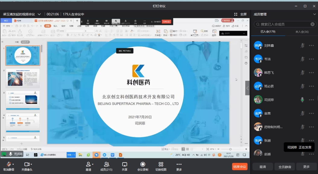The width and height of the screenshot is (318, 174).
Task: Expand the arrow beside 取消静音 microphone
Action: [x=14, y=164]
